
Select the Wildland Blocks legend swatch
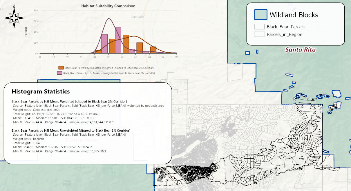(x=260, y=14)
